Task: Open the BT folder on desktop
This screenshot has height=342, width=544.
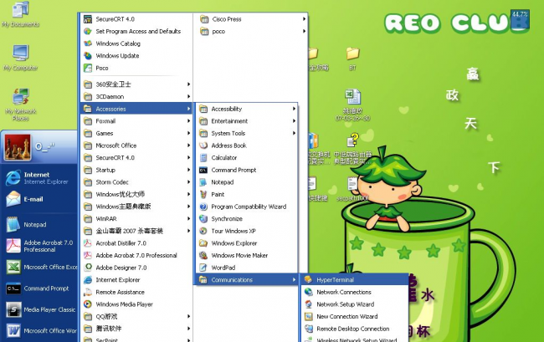Action: point(353,59)
